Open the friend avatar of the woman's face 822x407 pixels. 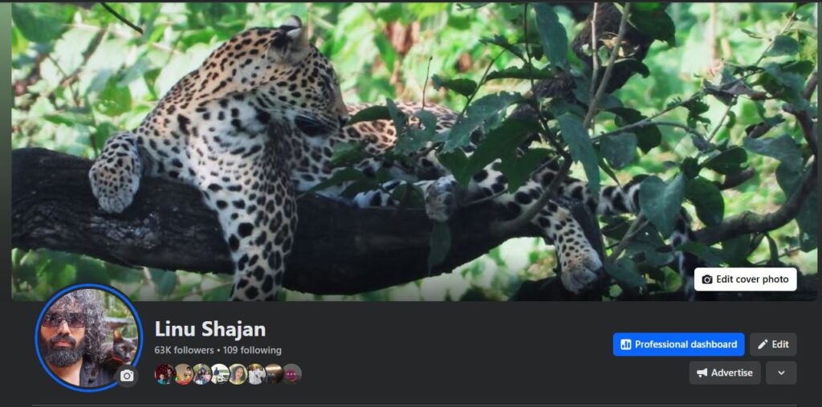coord(238,374)
